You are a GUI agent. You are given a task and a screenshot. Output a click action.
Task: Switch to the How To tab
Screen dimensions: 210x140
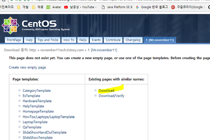(69, 40)
